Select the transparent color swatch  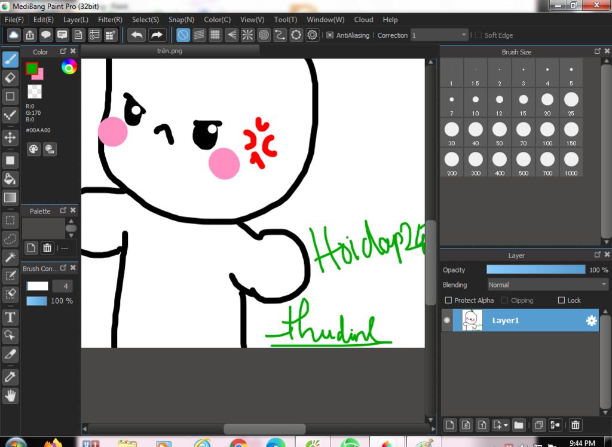coord(35,92)
